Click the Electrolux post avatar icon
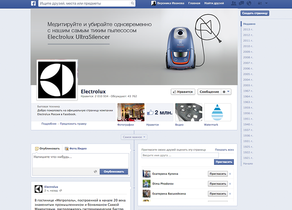This screenshot has height=210, width=292. 38,189
